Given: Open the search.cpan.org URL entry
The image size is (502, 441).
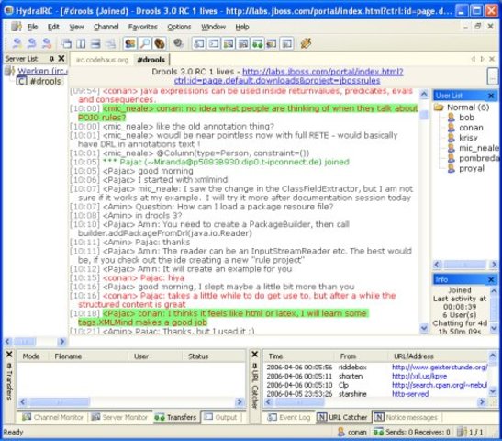Looking at the screenshot, I should (x=440, y=385).
